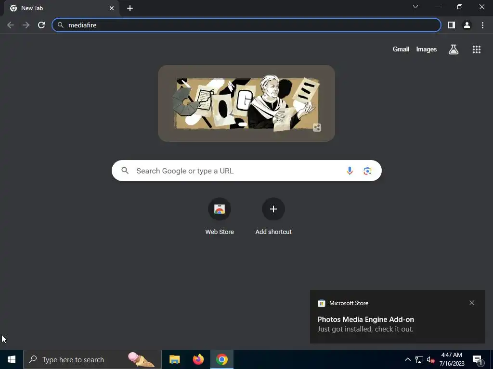Open the side panel icon
The image size is (493, 369).
pos(452,25)
